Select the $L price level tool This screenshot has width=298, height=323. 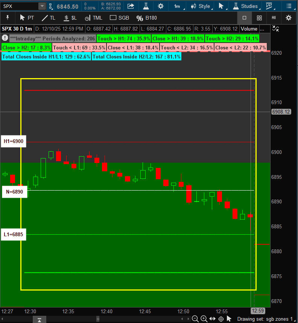click(x=70, y=18)
